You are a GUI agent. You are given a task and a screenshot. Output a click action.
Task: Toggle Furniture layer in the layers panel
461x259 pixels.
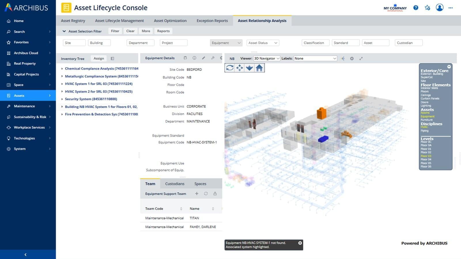426,120
